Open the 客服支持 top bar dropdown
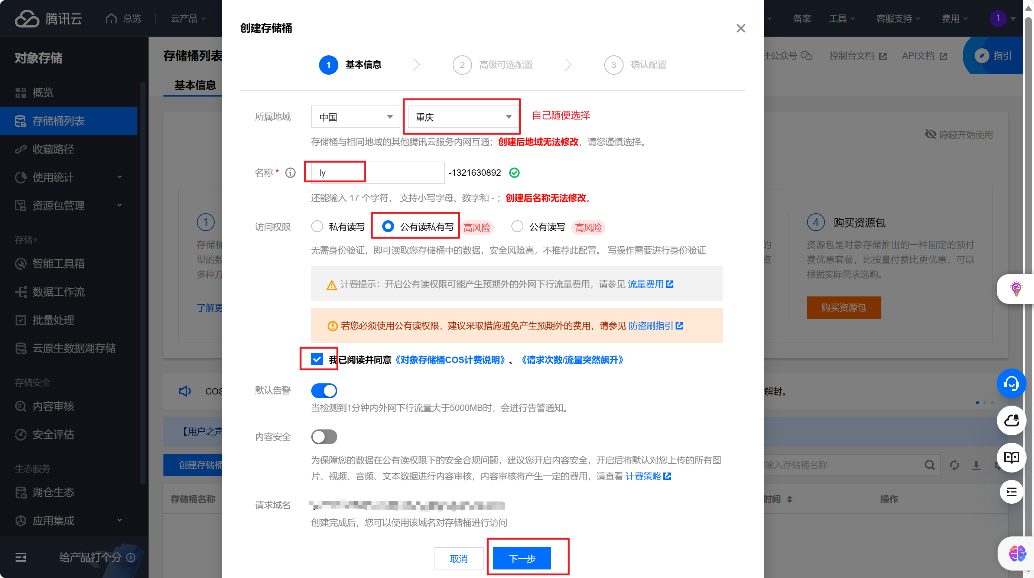Viewport: 1034px width, 578px height. pos(898,19)
